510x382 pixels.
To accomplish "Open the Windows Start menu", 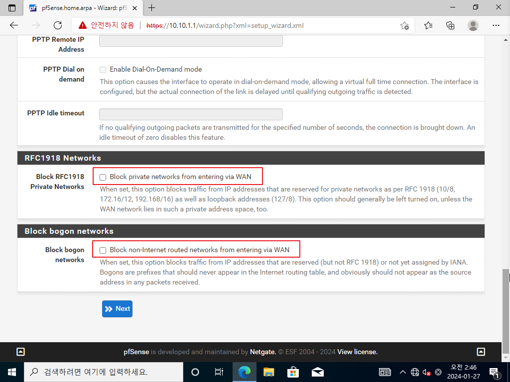I will pyautogui.click(x=12, y=372).
